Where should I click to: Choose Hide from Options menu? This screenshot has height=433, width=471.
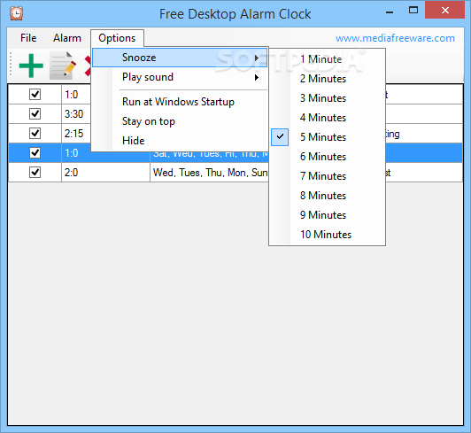coord(180,141)
